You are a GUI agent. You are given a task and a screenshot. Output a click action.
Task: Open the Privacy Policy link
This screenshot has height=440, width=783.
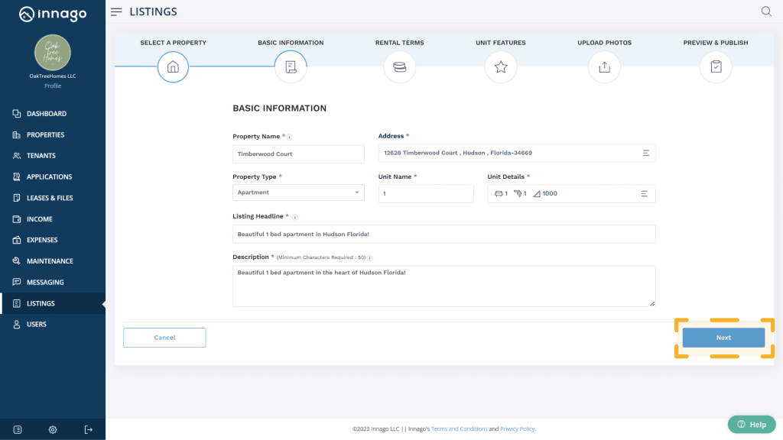(x=517, y=429)
